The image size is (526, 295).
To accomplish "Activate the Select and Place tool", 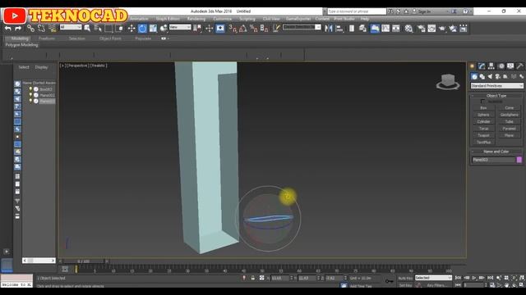I will pos(164,29).
